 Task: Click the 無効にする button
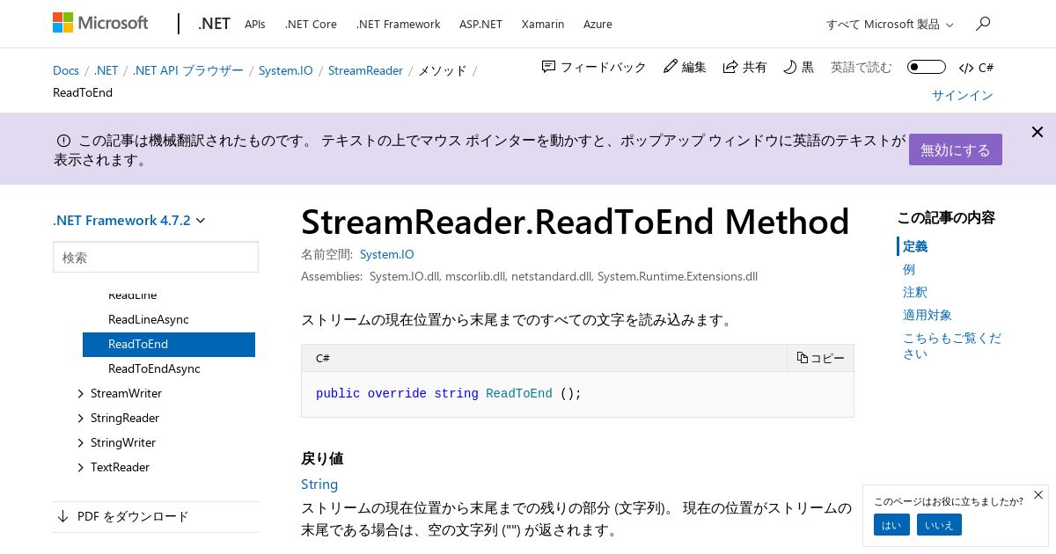click(956, 149)
